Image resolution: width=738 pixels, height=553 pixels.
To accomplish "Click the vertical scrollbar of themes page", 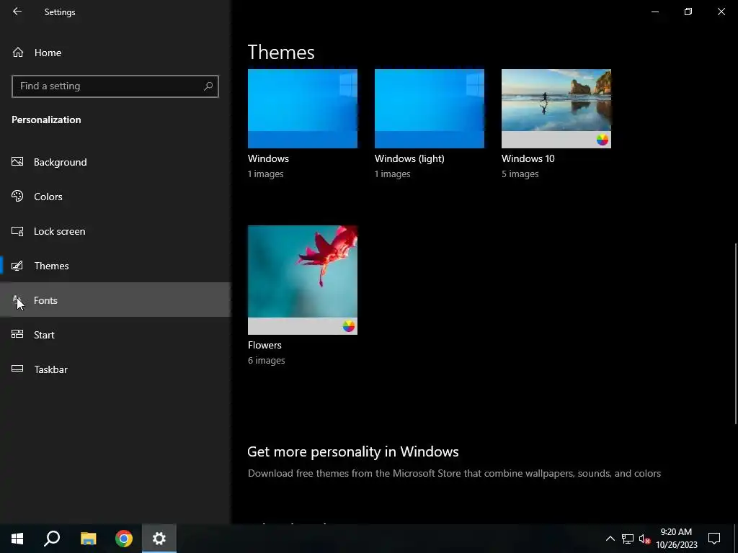I will [x=736, y=333].
